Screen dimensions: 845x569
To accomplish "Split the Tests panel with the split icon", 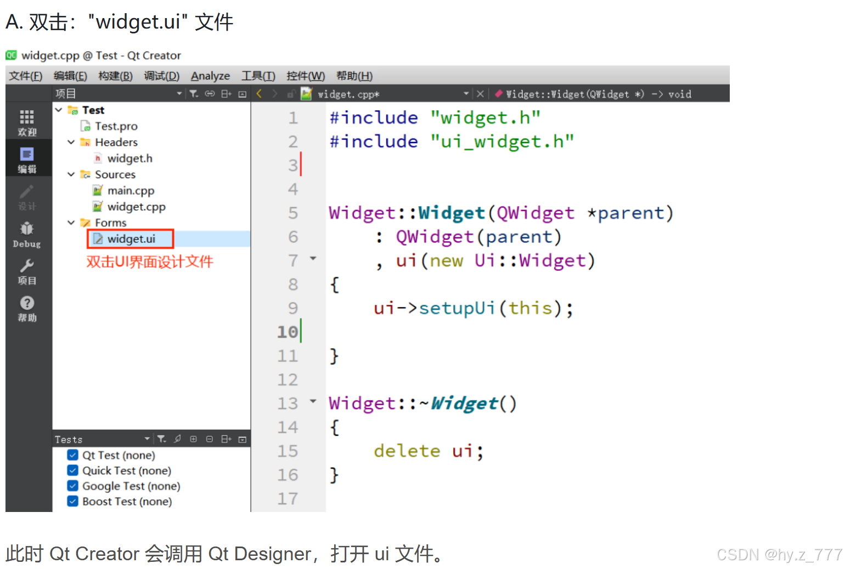I will coord(226,439).
